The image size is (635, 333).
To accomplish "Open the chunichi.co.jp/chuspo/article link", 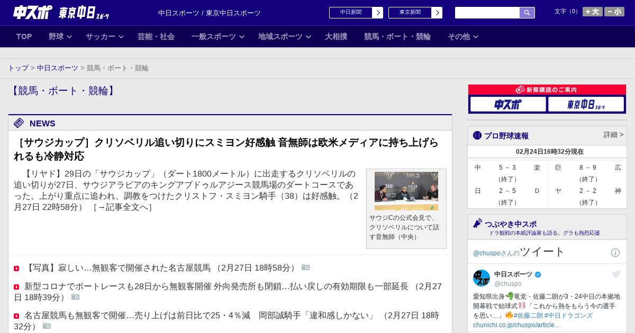I will (517, 325).
